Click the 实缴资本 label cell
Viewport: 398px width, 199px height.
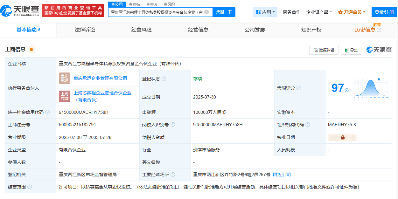tap(300, 112)
